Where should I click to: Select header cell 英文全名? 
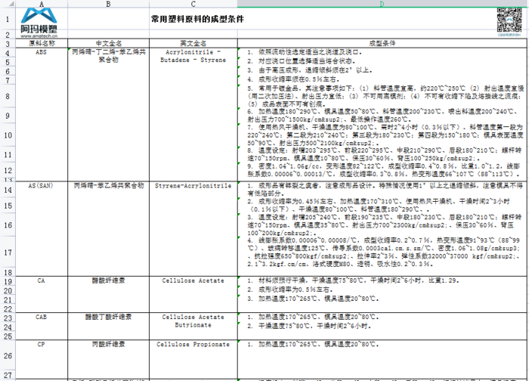[x=193, y=43]
